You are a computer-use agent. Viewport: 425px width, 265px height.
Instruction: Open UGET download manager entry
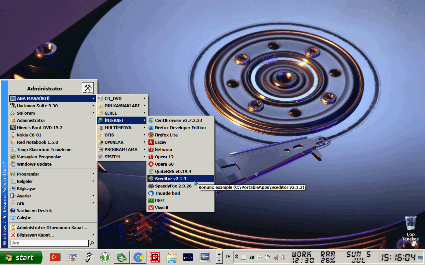click(x=181, y=200)
